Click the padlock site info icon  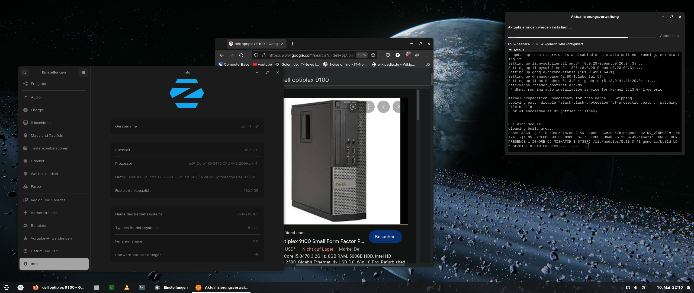[264, 55]
